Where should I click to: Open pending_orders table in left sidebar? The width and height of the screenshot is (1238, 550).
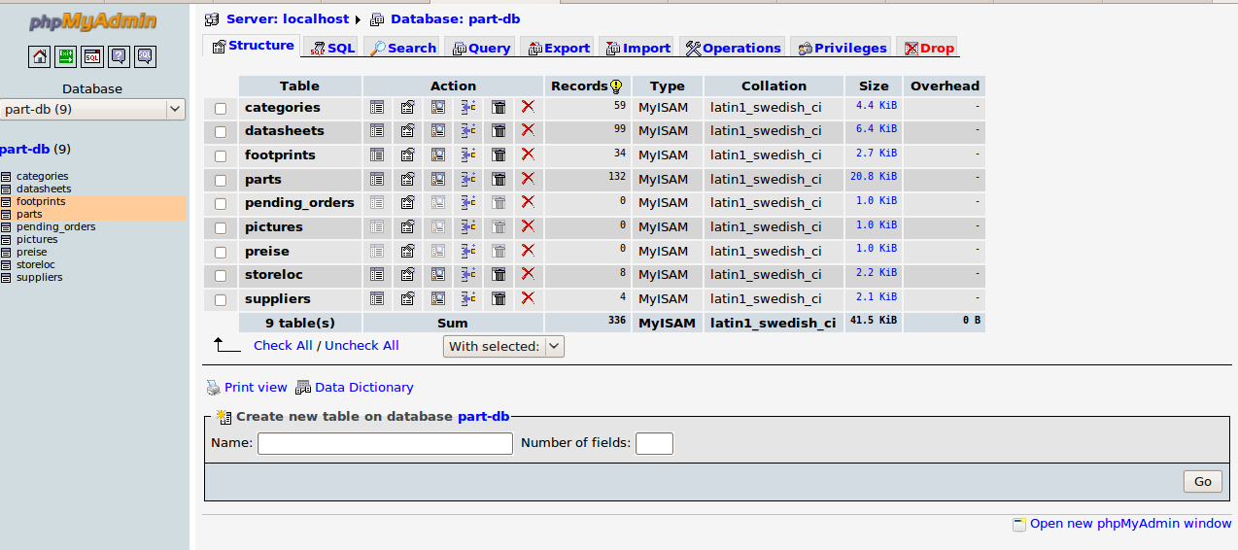56,226
